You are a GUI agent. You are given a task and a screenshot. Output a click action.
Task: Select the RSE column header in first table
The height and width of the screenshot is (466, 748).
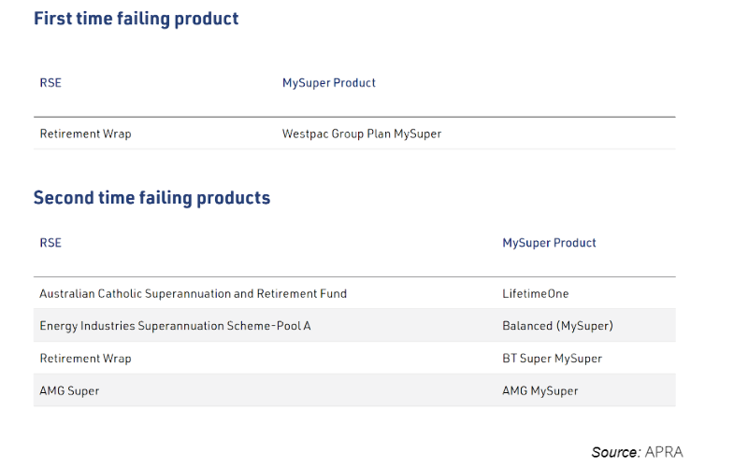50,83
